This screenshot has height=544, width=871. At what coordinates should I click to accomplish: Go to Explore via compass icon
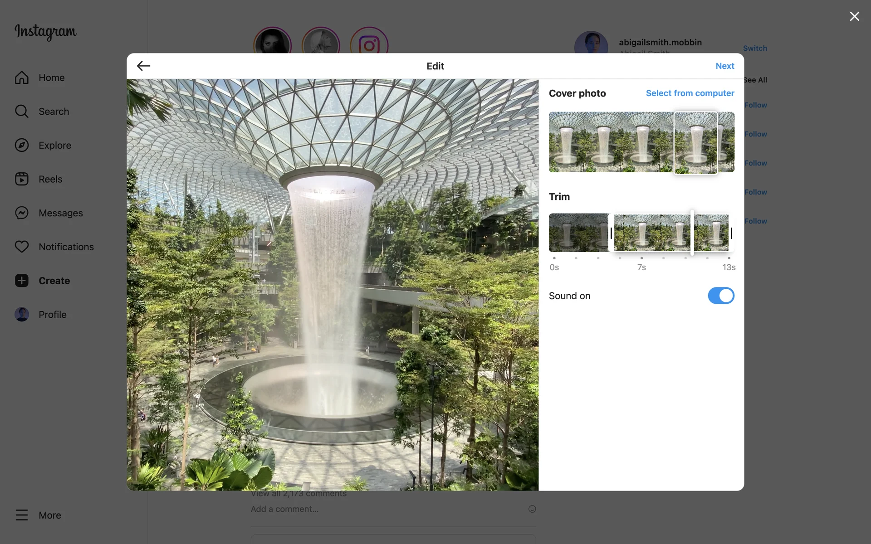coord(22,145)
